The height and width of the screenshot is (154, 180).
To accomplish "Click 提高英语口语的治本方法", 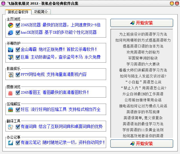I will pos(143,46).
